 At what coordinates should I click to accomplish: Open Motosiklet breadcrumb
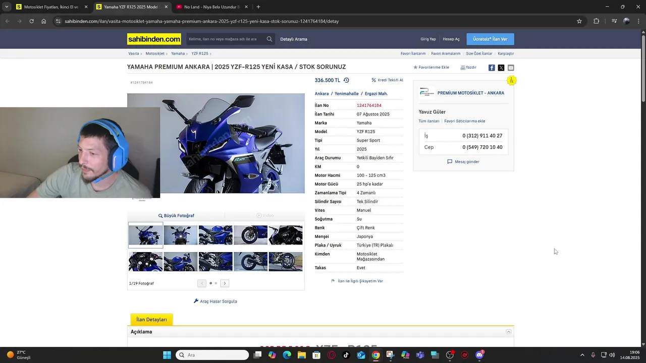pos(155,53)
